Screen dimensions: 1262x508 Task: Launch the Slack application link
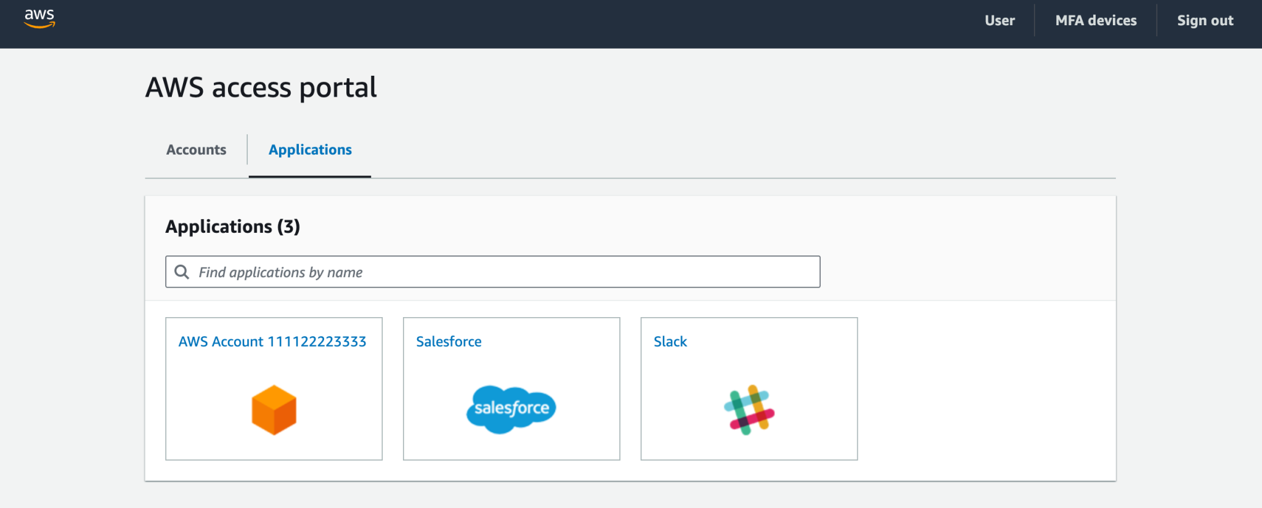tap(670, 342)
